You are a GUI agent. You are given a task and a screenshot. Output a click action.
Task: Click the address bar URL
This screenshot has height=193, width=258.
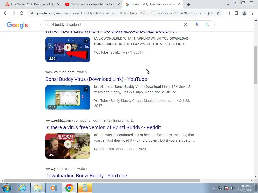[x=120, y=13]
